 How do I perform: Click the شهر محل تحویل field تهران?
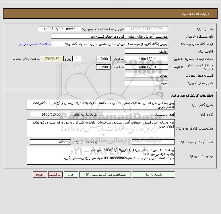point(146,83)
